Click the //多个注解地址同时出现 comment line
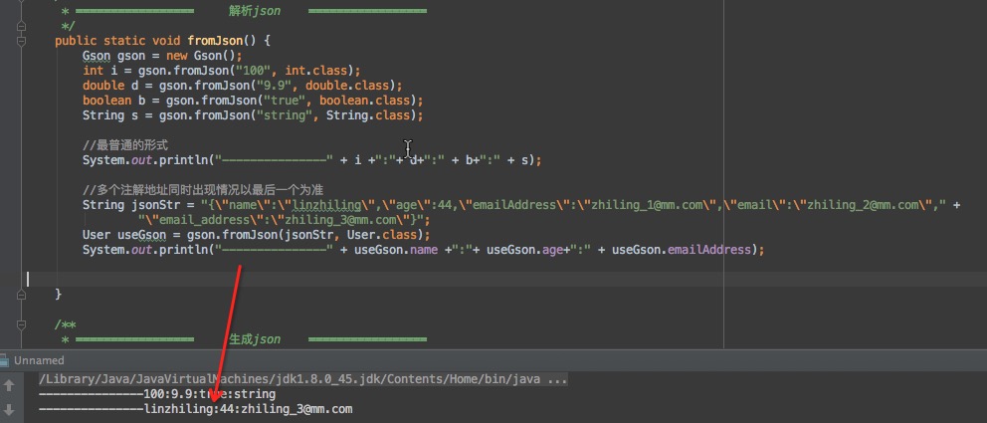987x423 pixels. pyautogui.click(x=203, y=190)
